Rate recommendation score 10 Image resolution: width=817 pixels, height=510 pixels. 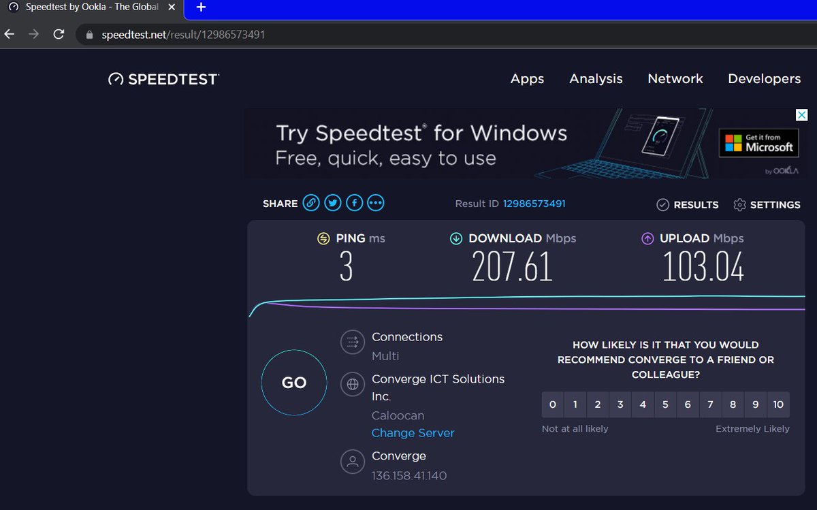point(778,404)
